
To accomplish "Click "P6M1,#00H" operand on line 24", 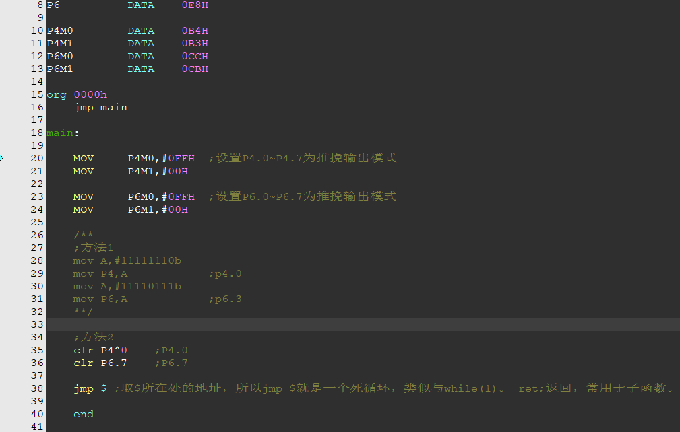I will coord(158,209).
